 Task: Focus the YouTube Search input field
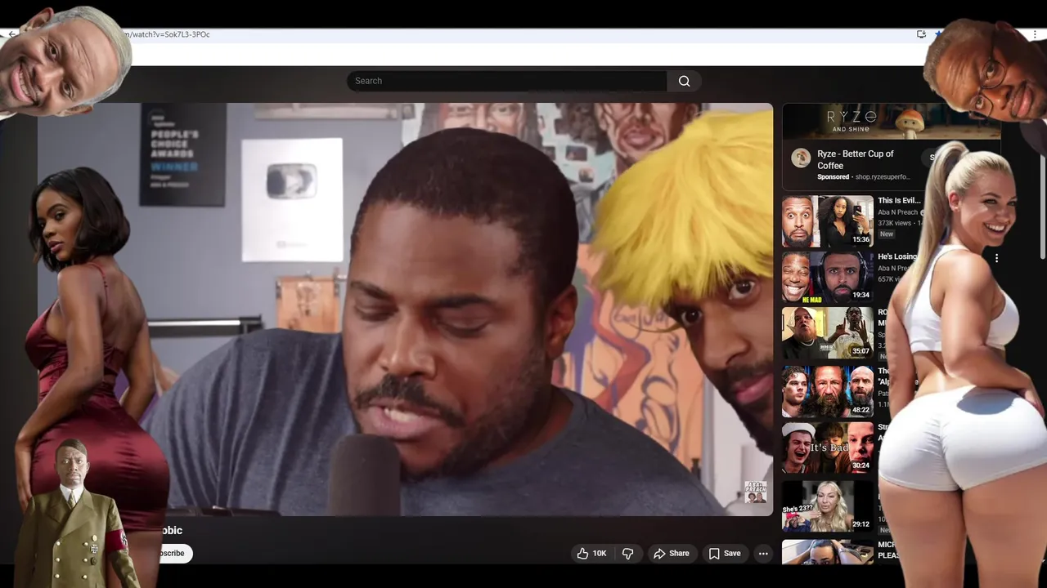[x=507, y=81]
